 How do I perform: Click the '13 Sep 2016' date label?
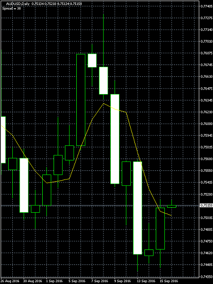click(146, 281)
